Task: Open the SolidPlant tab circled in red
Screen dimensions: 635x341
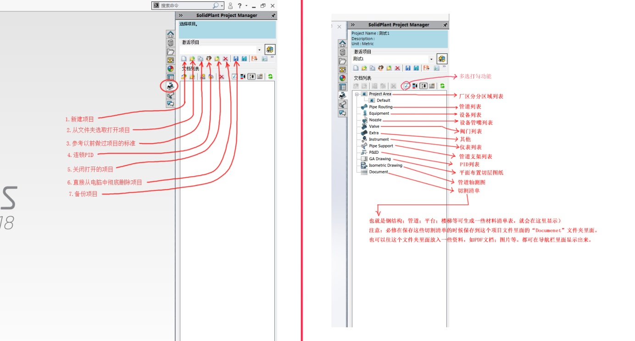Action: click(x=170, y=86)
